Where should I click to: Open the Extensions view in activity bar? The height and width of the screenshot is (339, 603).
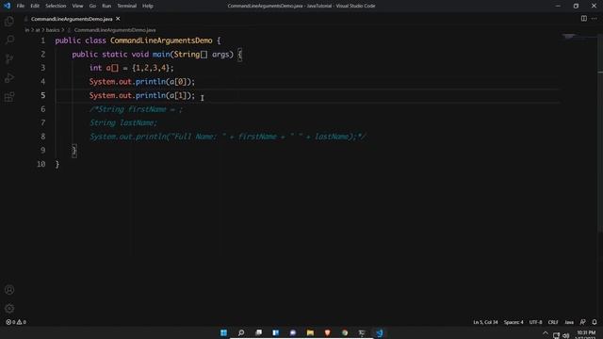coord(9,96)
